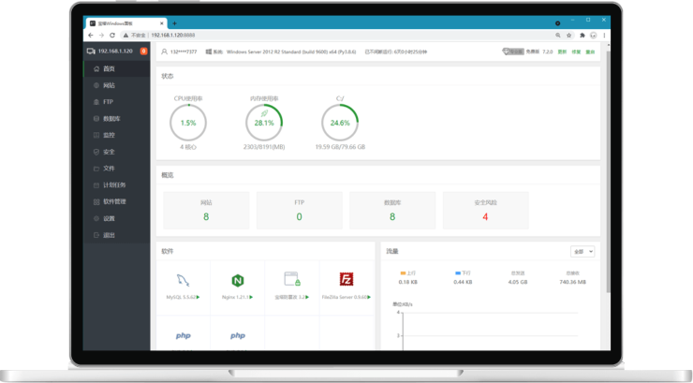
Task: Open the Chrome three-dot menu
Action: point(604,36)
